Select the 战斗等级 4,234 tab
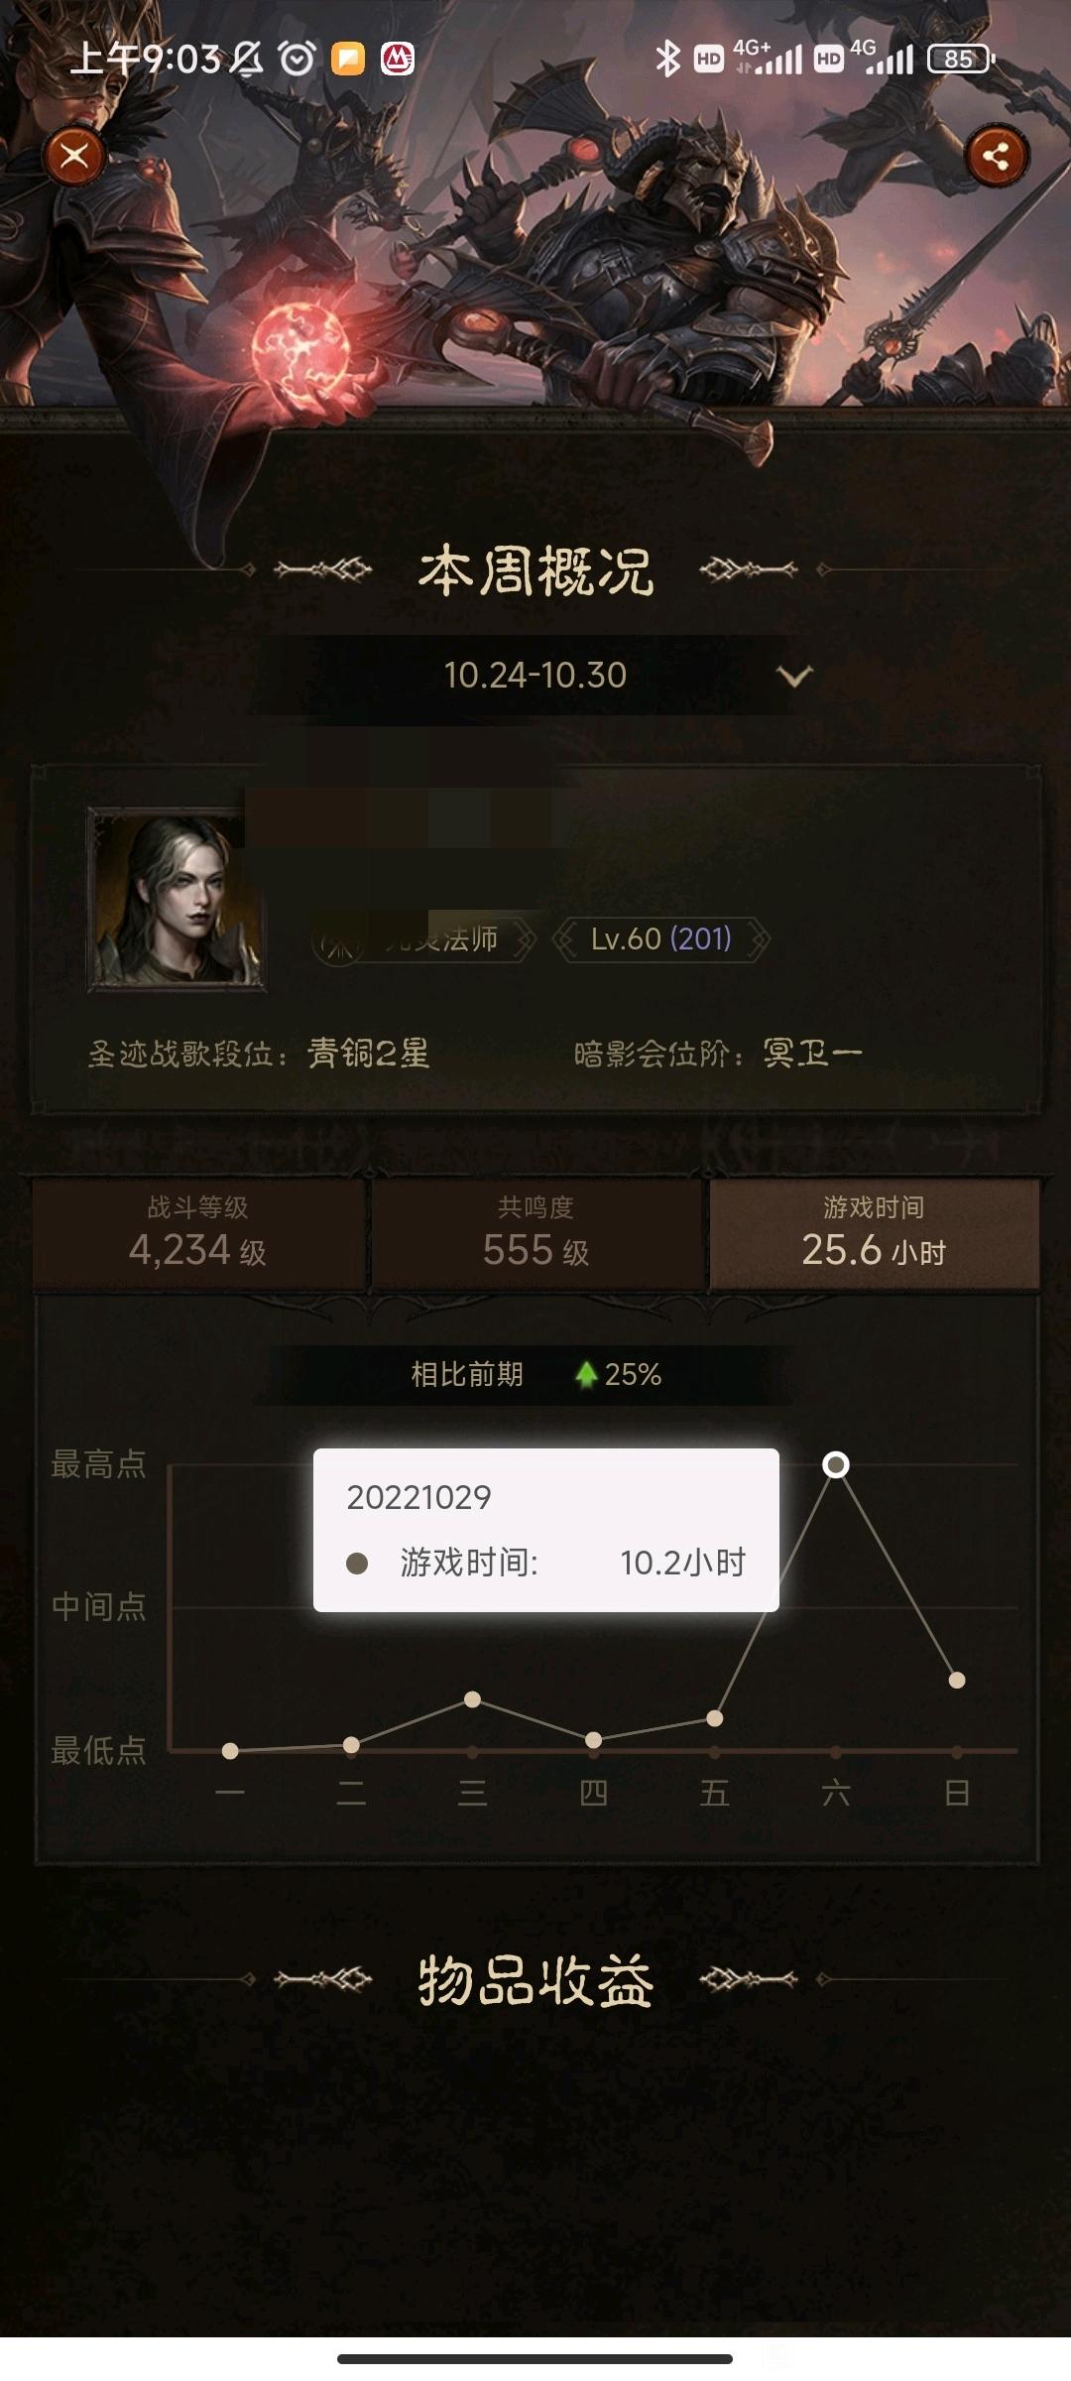 (x=198, y=1234)
